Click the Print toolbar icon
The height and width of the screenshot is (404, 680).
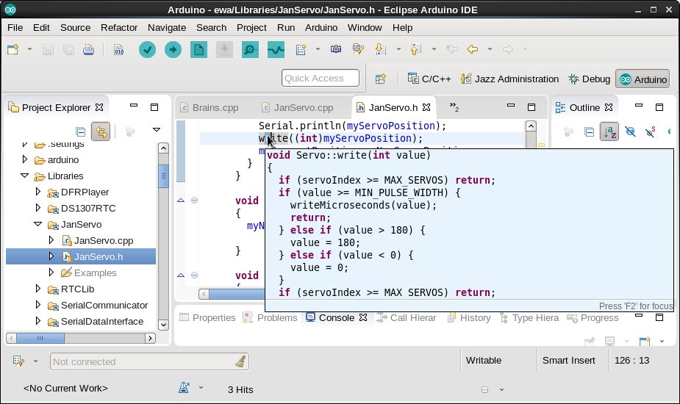[x=88, y=50]
